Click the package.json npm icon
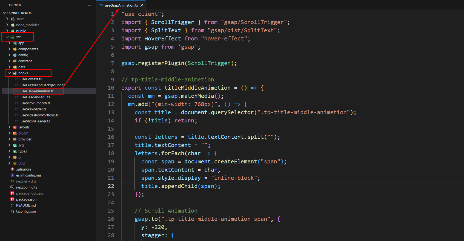Viewport: 464px width, 241px height. pos(12,199)
